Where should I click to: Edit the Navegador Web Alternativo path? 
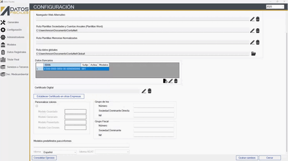(252, 19)
